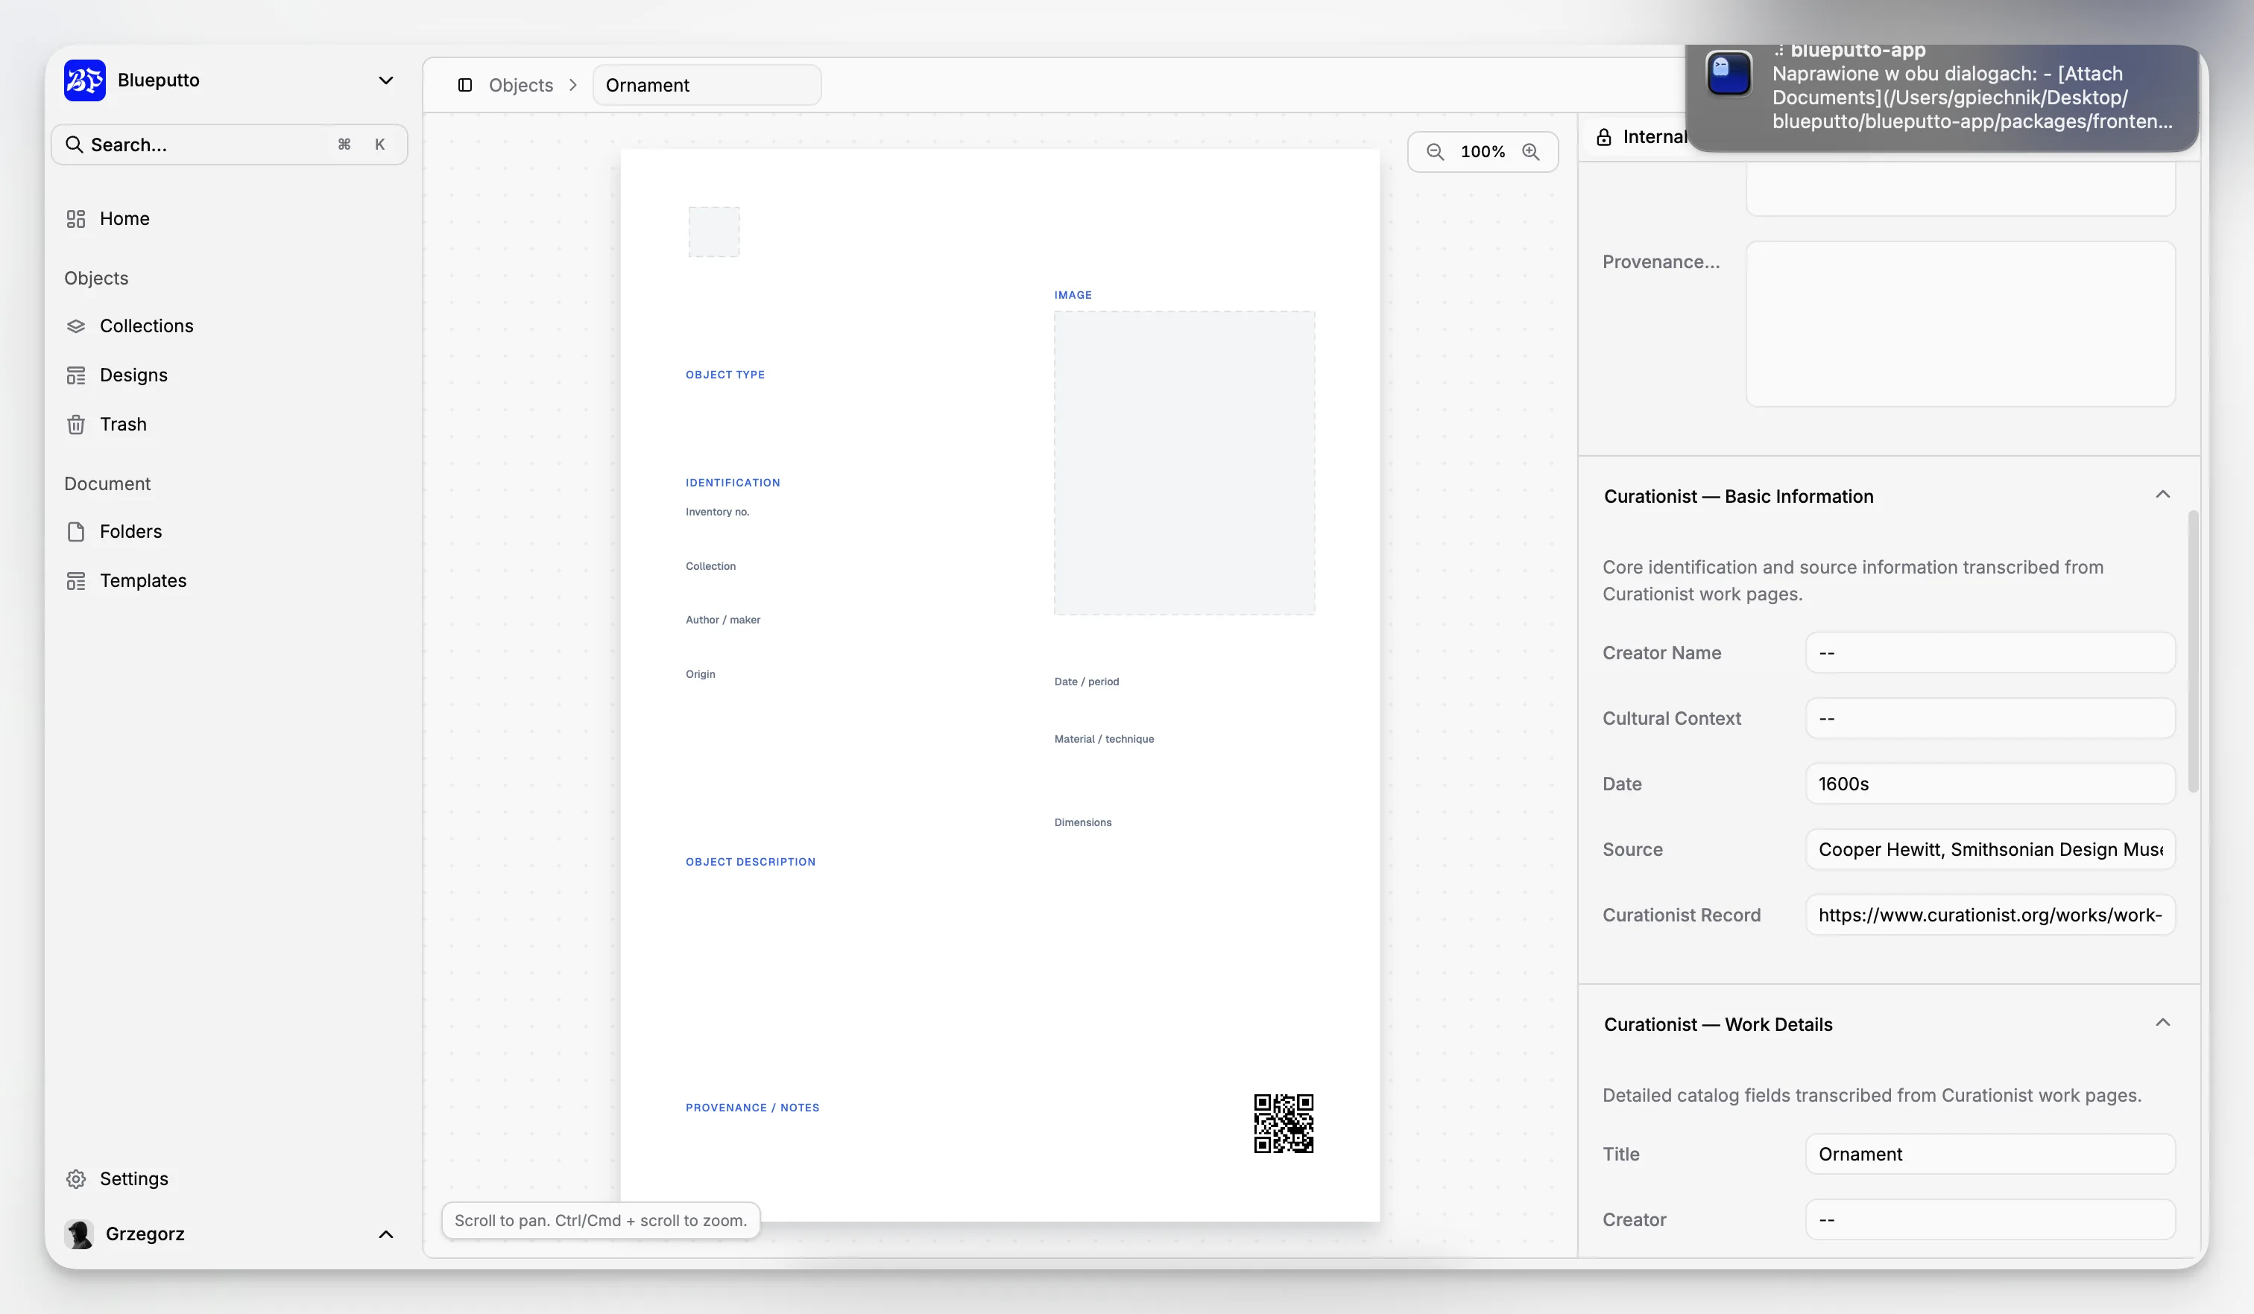Open Templates in the sidebar
The height and width of the screenshot is (1314, 2254).
(229, 581)
